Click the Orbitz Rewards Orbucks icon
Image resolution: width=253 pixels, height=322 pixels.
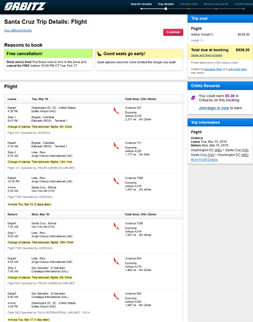click(x=193, y=98)
